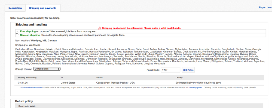Screen dimensions: 272x108
Task: Click 'Seller assumes all responsibility' notice
Action: coord(35,18)
